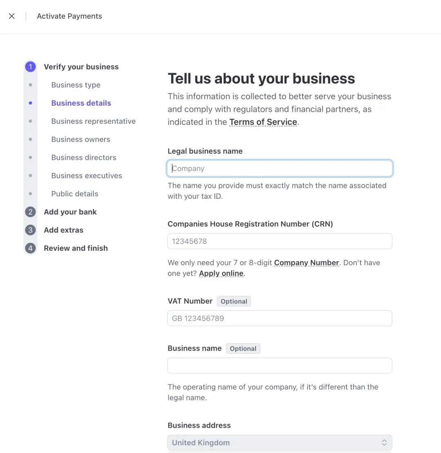Open Verify your business step

click(x=81, y=67)
